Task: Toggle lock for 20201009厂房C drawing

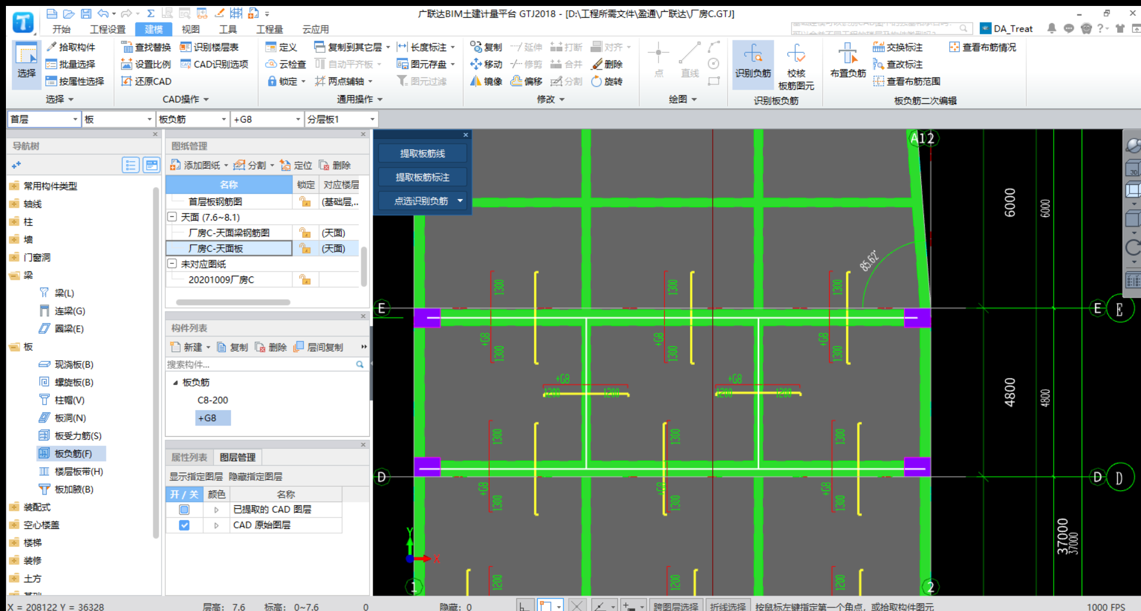Action: (305, 279)
